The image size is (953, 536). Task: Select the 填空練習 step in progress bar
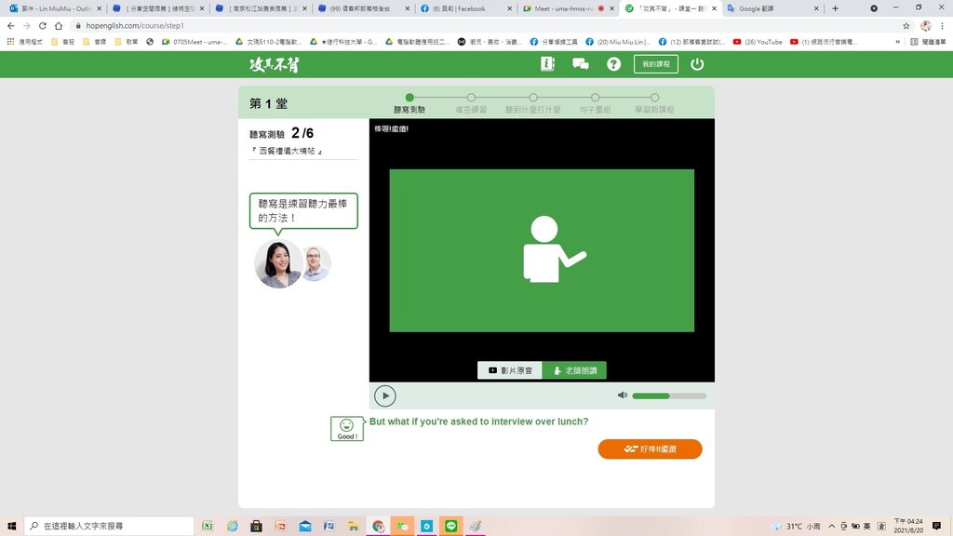[471, 103]
